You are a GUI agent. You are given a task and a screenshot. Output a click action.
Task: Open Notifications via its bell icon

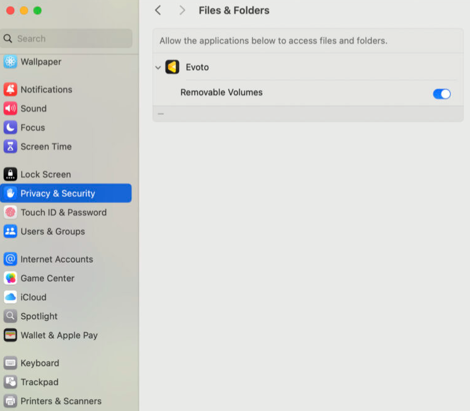pyautogui.click(x=11, y=89)
